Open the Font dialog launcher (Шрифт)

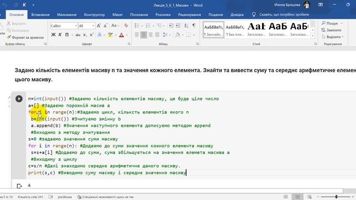(x=129, y=44)
